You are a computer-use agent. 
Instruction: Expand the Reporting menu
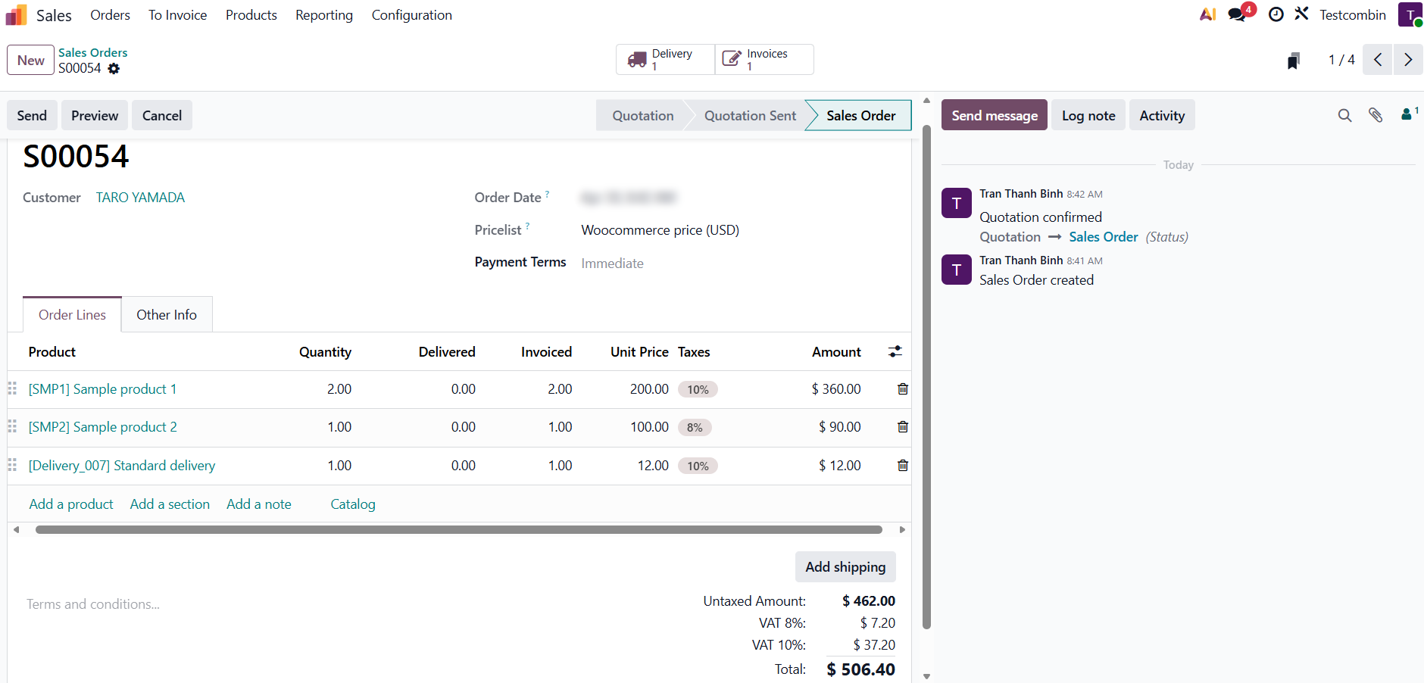pos(323,15)
